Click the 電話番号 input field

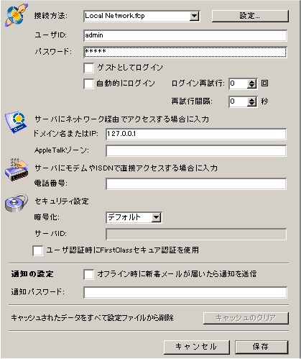click(x=196, y=183)
